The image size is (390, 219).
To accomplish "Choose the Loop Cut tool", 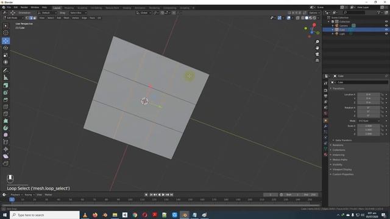I will coord(5,107).
